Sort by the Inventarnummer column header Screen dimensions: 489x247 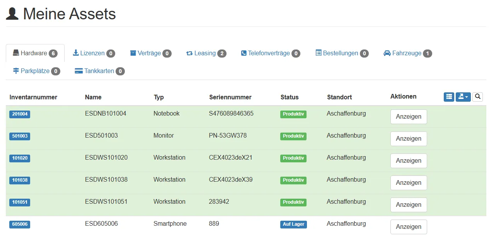pos(33,97)
